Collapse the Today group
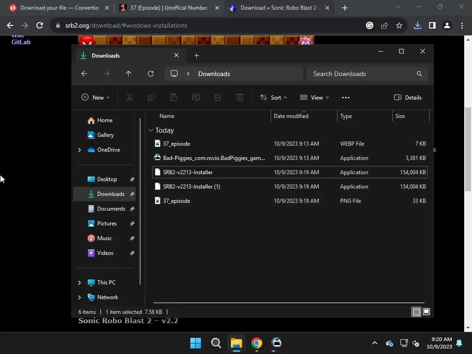 (x=151, y=130)
